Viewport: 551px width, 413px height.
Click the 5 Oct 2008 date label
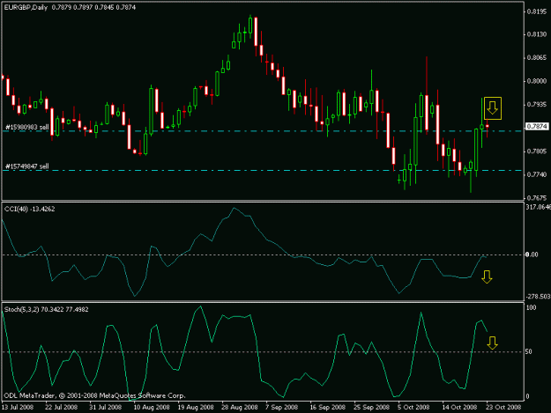pos(413,407)
